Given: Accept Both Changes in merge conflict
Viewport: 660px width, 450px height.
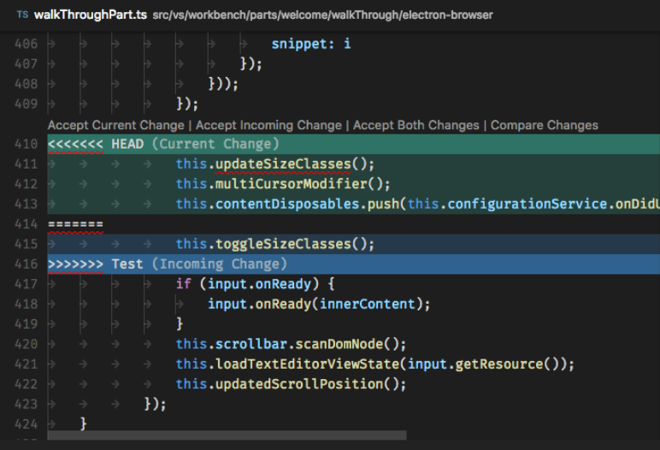Looking at the screenshot, I should coord(415,125).
